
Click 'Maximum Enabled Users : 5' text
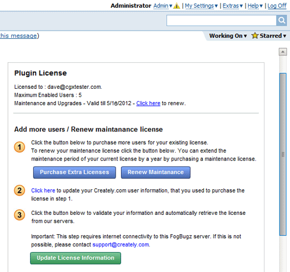(x=48, y=95)
